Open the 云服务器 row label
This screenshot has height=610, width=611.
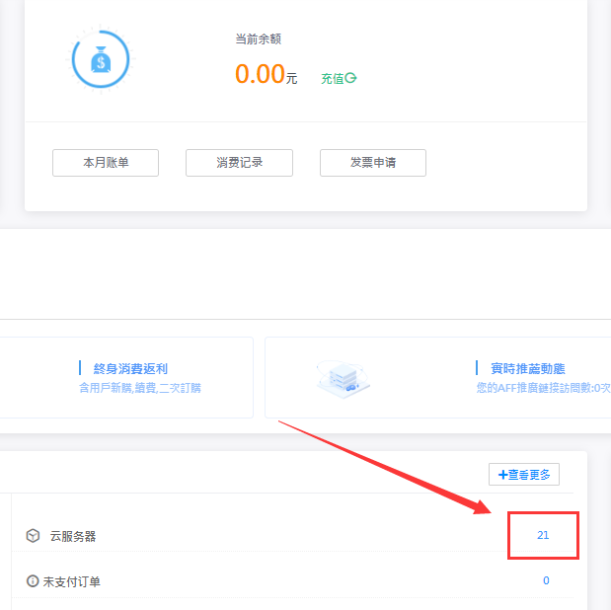pyautogui.click(x=73, y=536)
